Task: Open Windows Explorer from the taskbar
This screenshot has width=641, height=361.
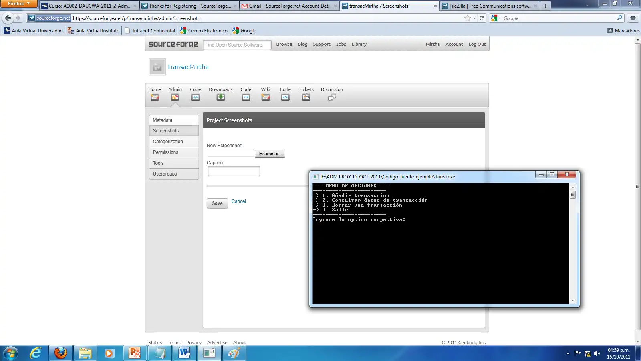Action: click(85, 353)
